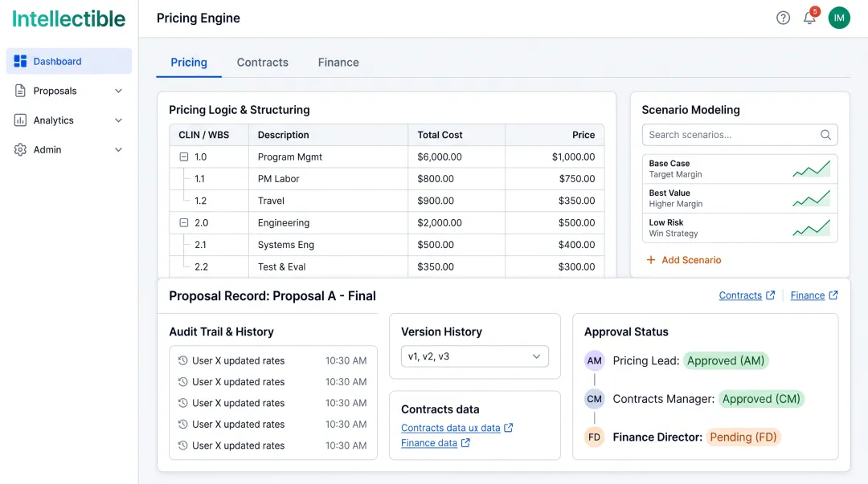Viewport: 868px width, 484px height.
Task: Click the $1,000.00 price cell
Action: coord(555,157)
